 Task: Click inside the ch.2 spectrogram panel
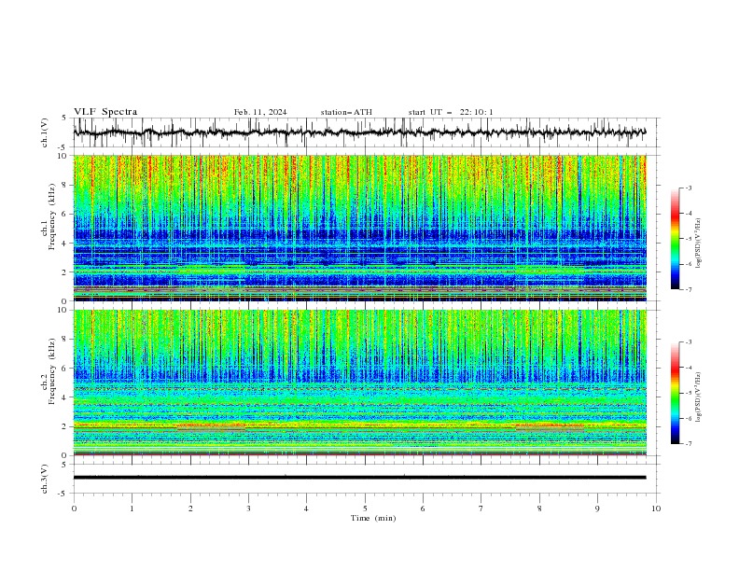click(x=359, y=383)
